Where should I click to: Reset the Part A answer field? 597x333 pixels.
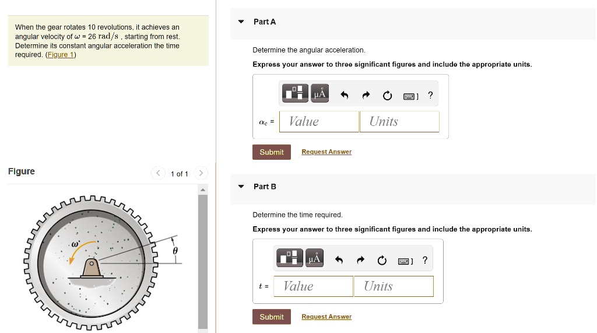pyautogui.click(x=387, y=95)
